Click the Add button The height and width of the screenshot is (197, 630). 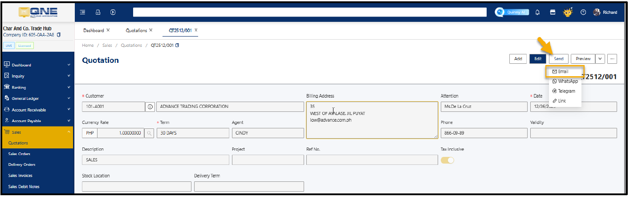pos(518,58)
